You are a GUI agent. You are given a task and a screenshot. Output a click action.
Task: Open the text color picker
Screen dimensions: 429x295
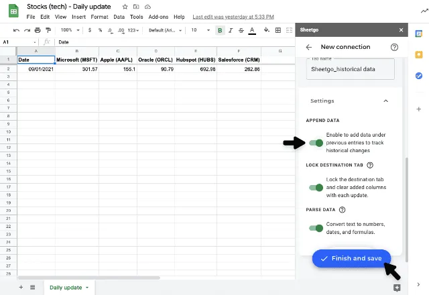[252, 30]
